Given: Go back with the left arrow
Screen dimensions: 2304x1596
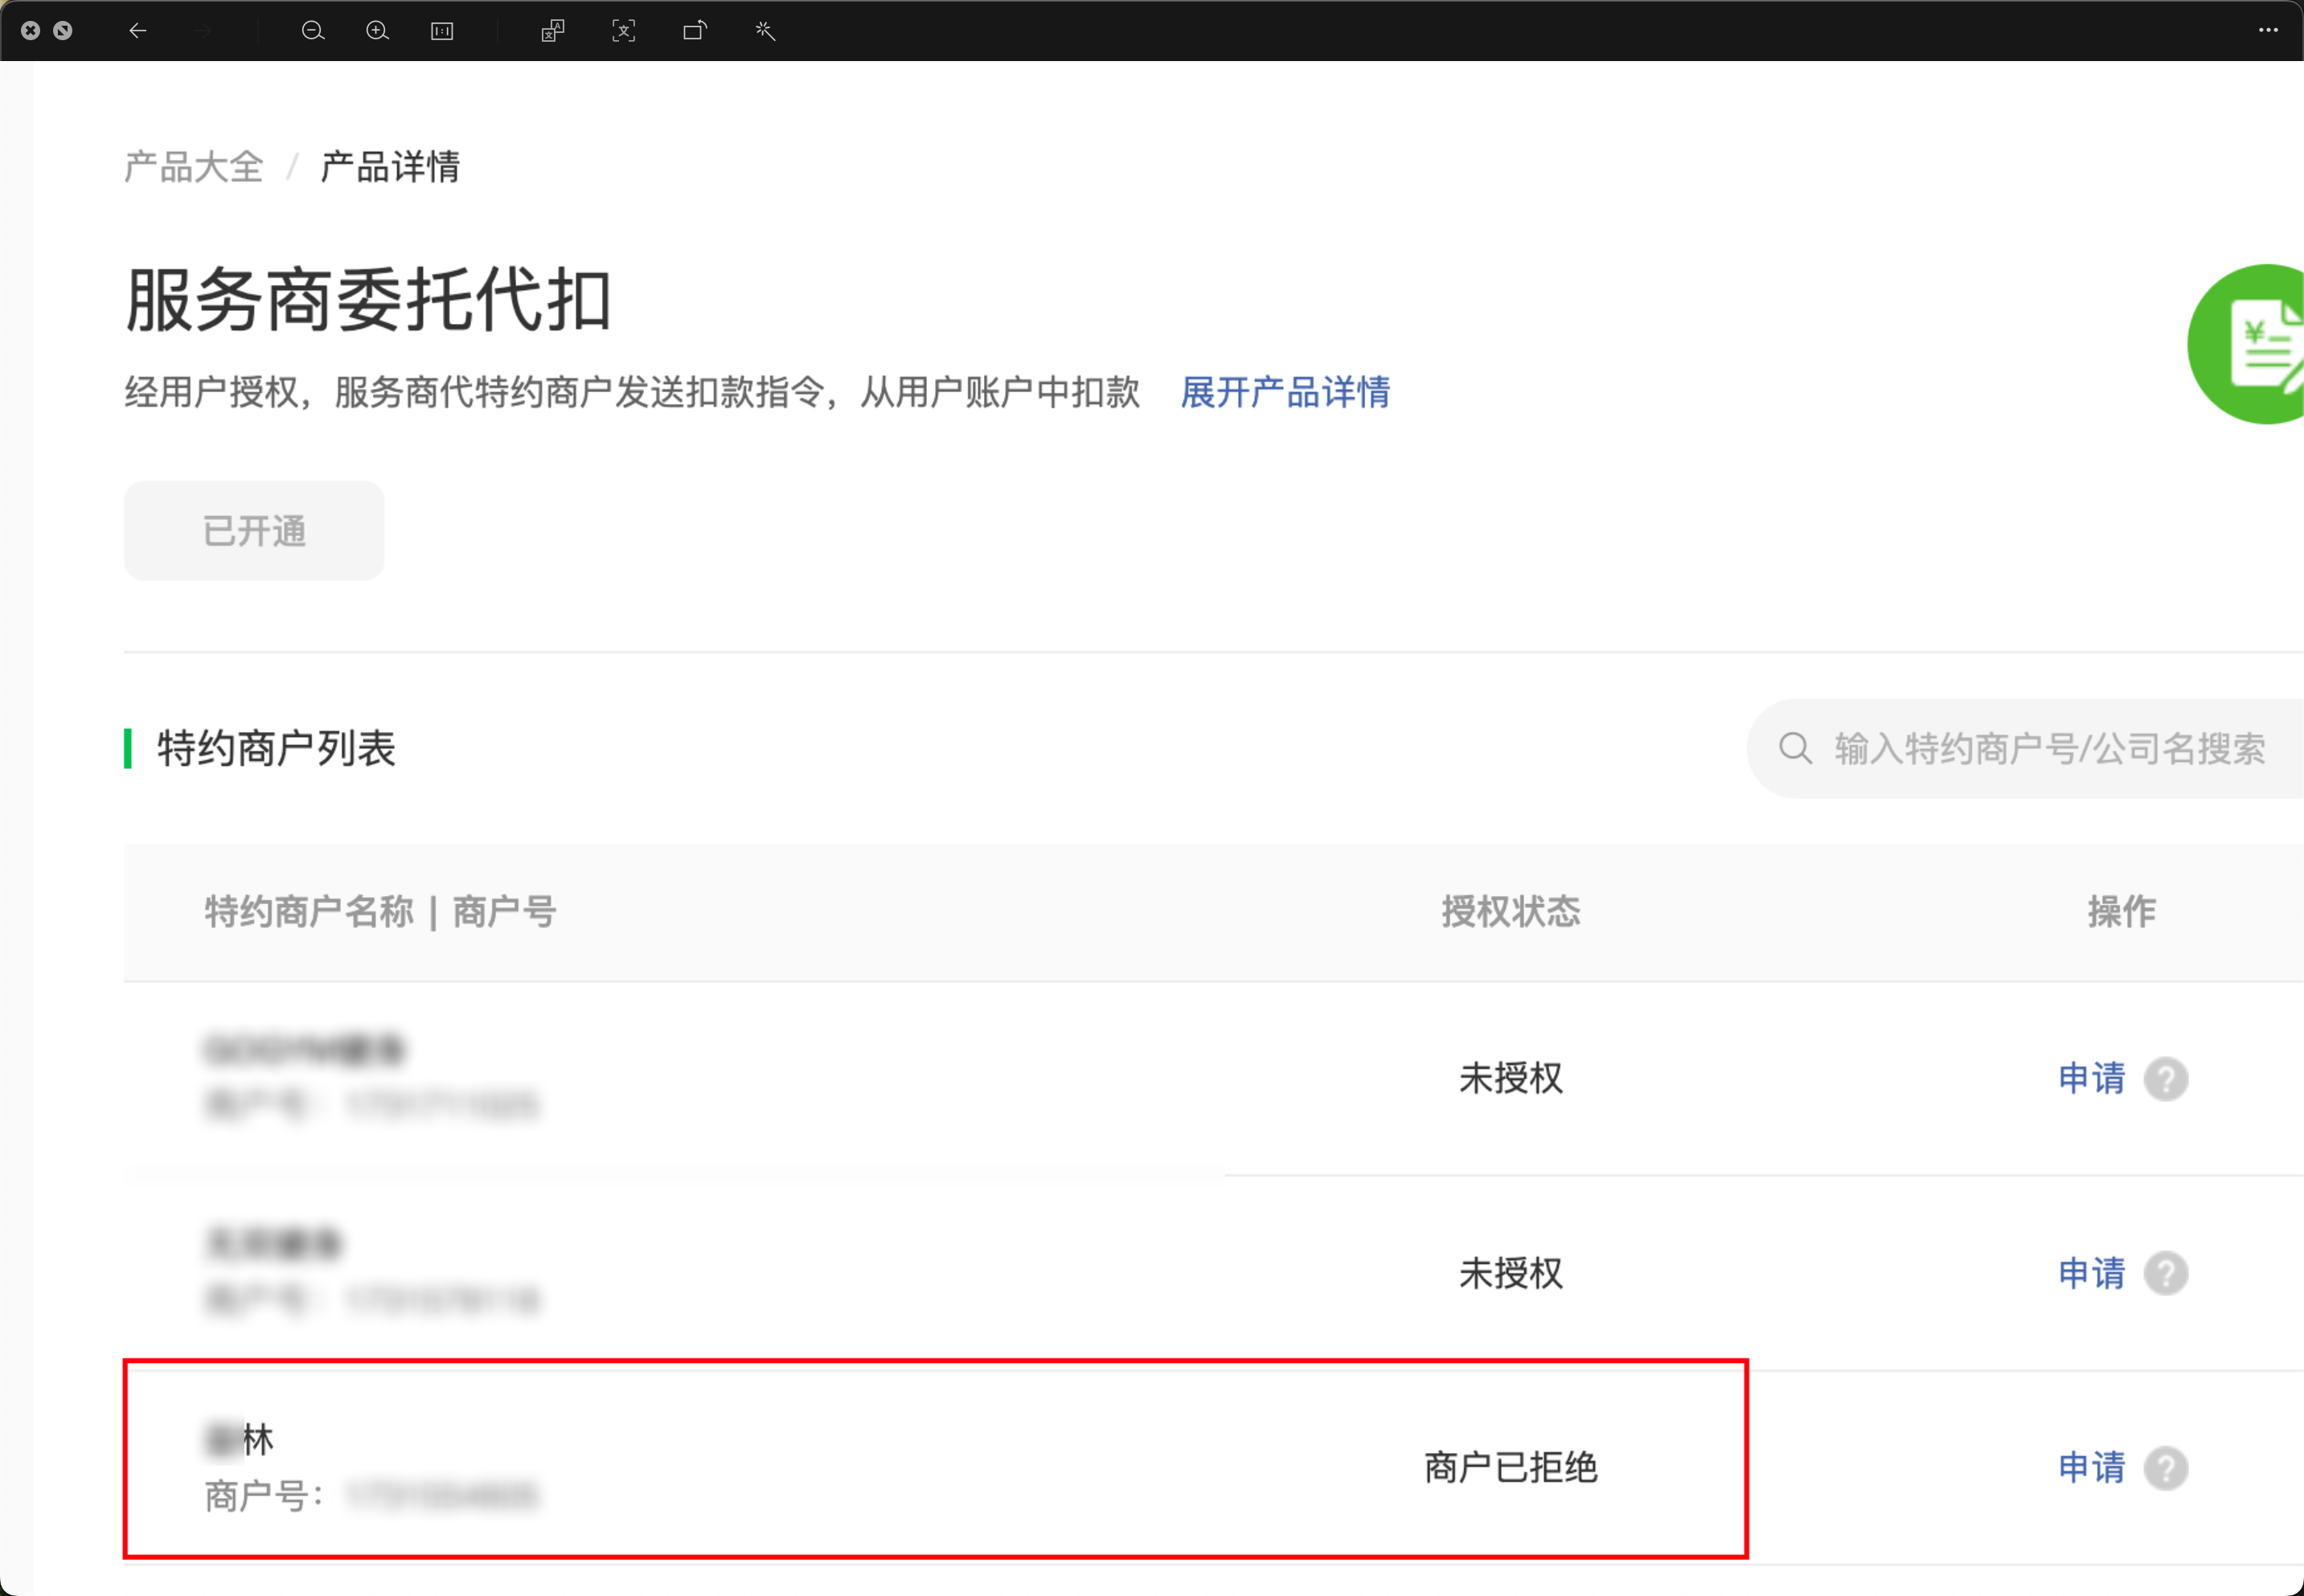Looking at the screenshot, I should pyautogui.click(x=138, y=31).
